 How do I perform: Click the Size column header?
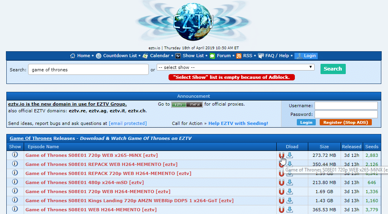coord(324,147)
